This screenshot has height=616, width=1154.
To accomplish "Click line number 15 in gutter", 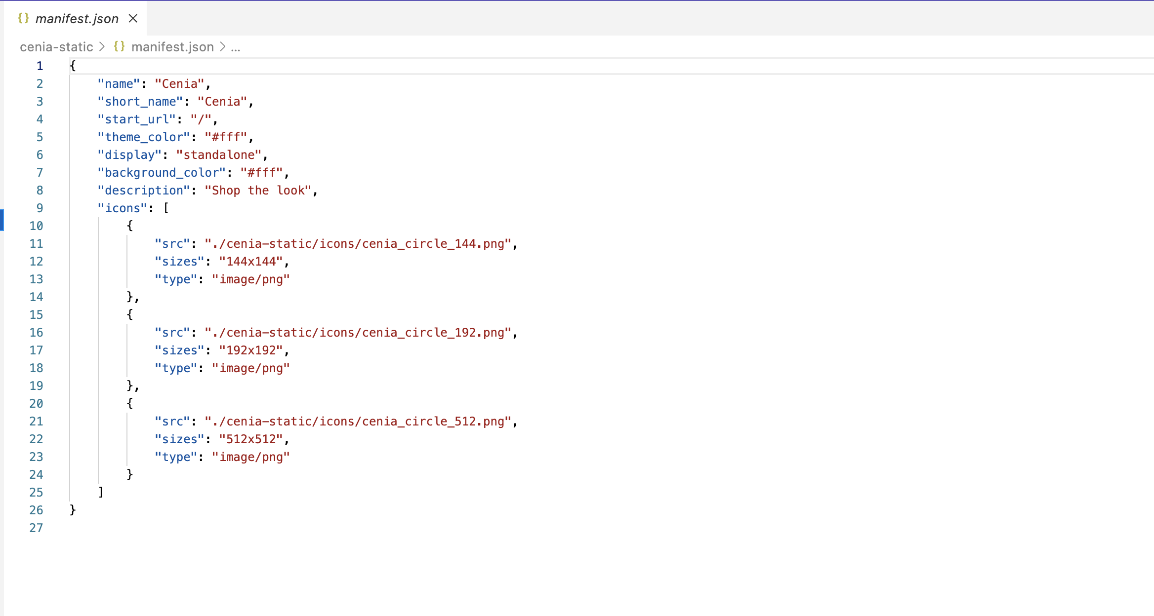I will [x=36, y=315].
